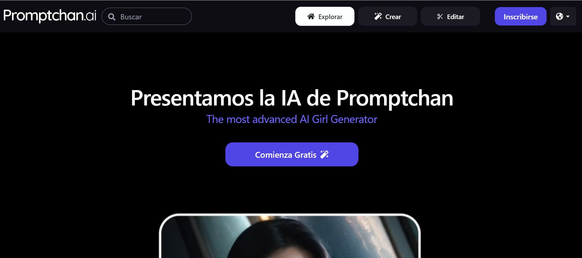The height and width of the screenshot is (258, 582).
Task: Click the Comienza Gratis button
Action: 292,154
